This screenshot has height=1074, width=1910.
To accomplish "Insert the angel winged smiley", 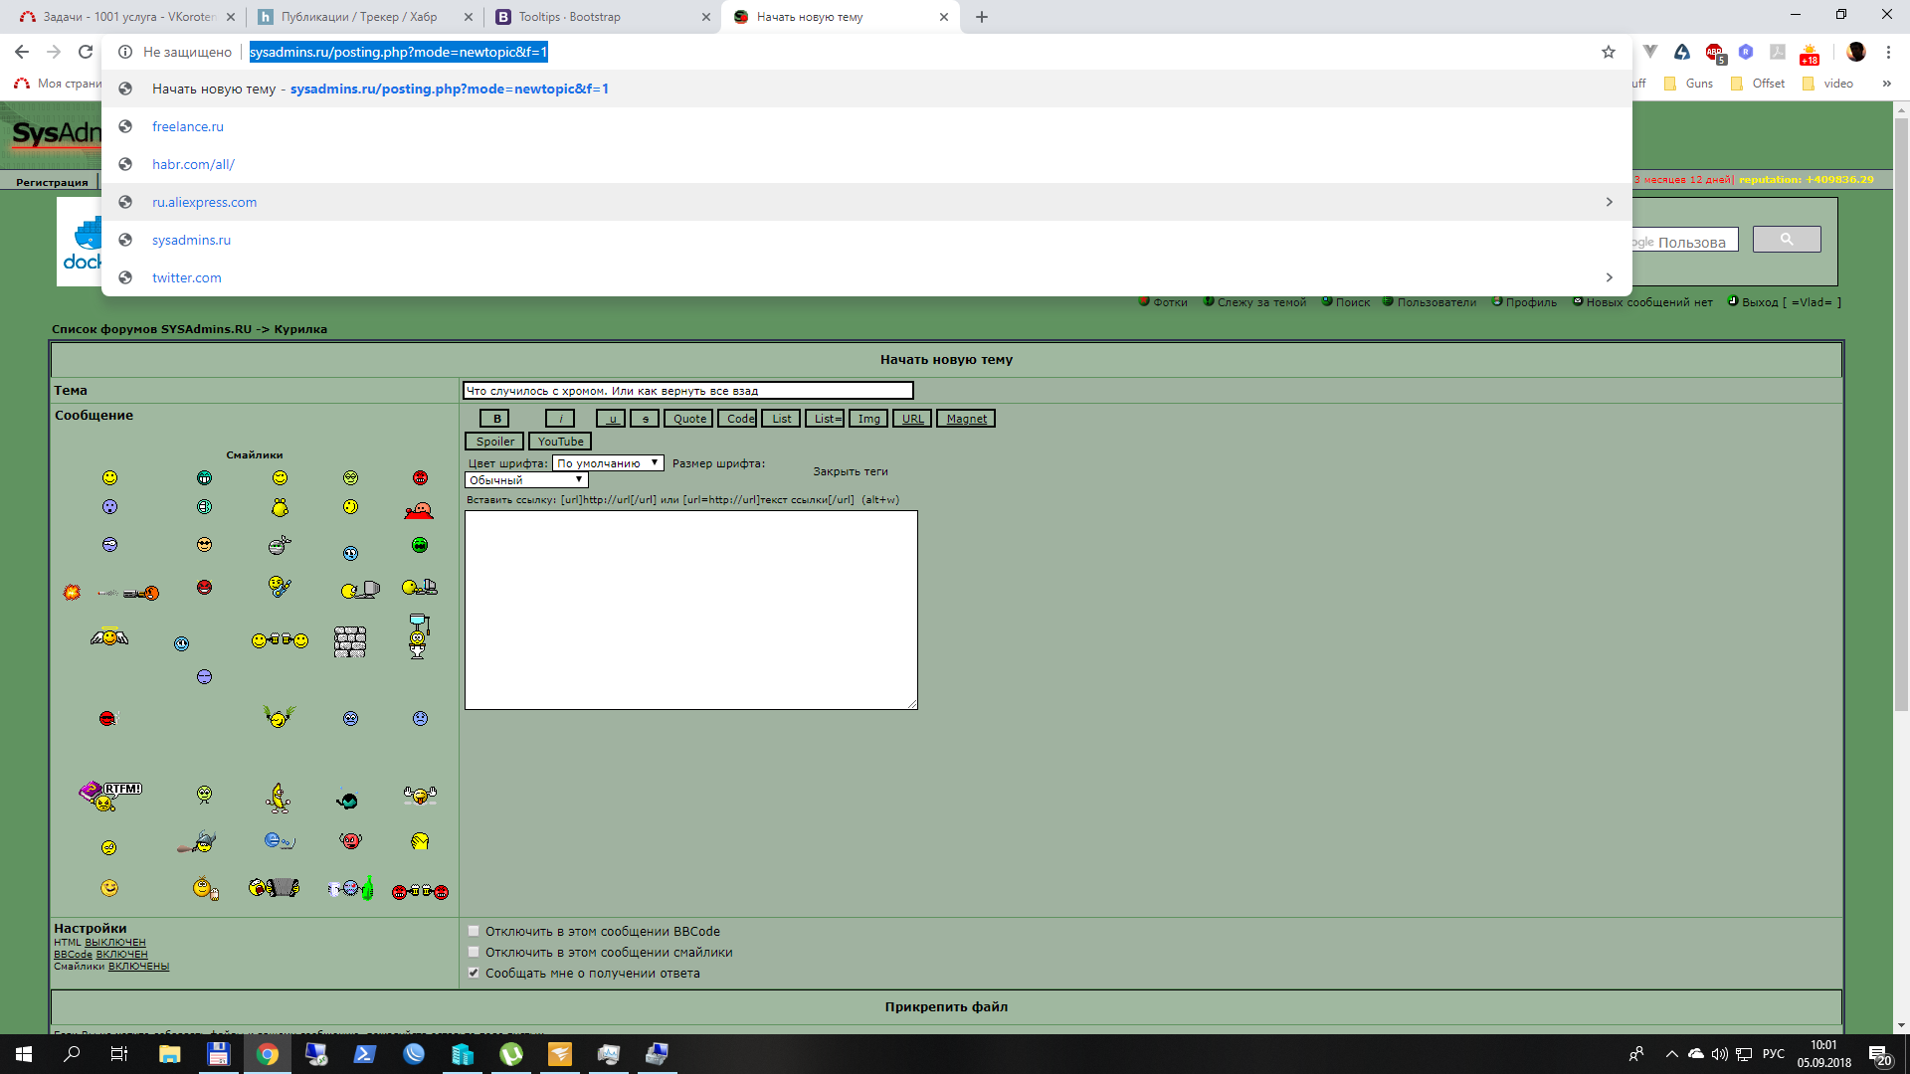I will [109, 636].
